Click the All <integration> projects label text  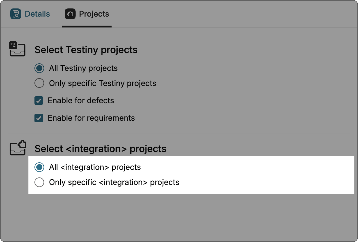(95, 167)
